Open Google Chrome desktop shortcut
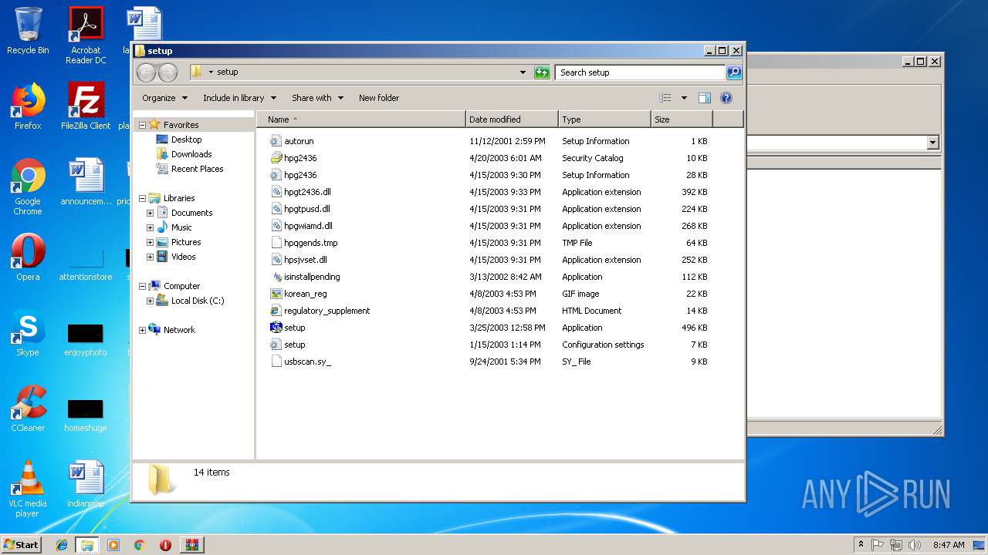This screenshot has height=555, width=988. [x=28, y=187]
